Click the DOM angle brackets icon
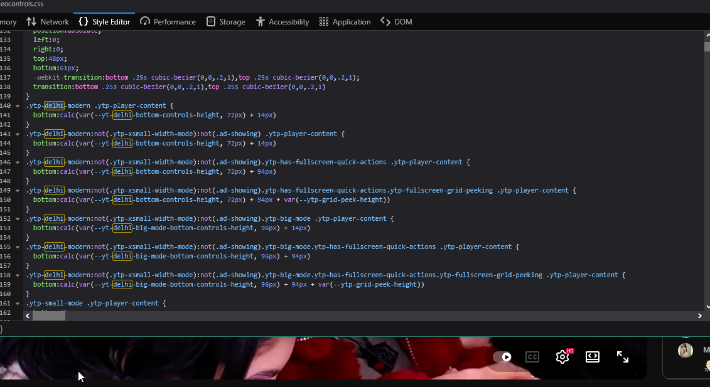Screen dimensions: 710x387 [385, 21]
